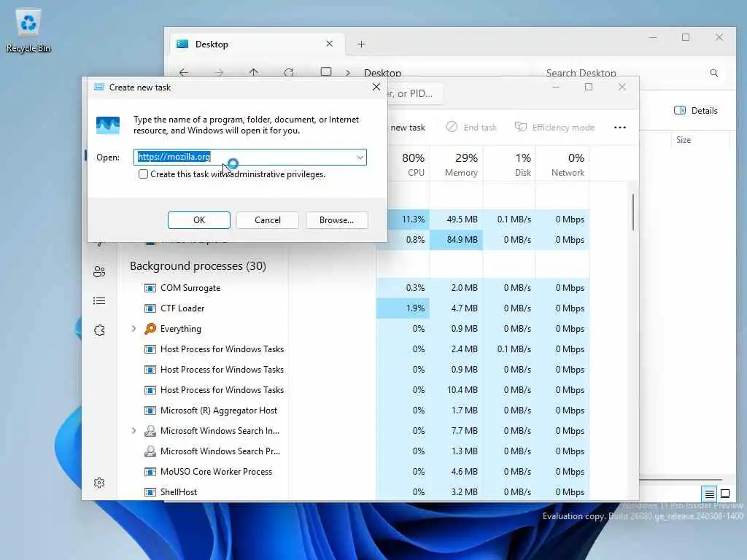
Task: Toggle Efficiency mode in Task Manager toolbar
Action: (554, 127)
